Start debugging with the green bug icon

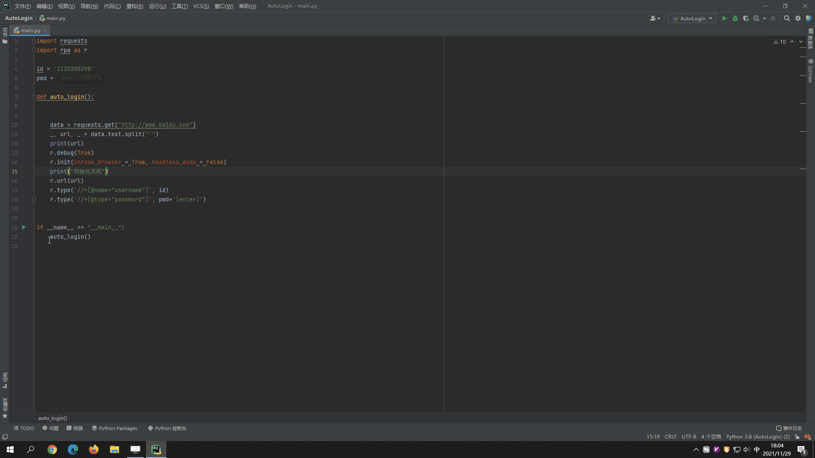[x=735, y=18]
